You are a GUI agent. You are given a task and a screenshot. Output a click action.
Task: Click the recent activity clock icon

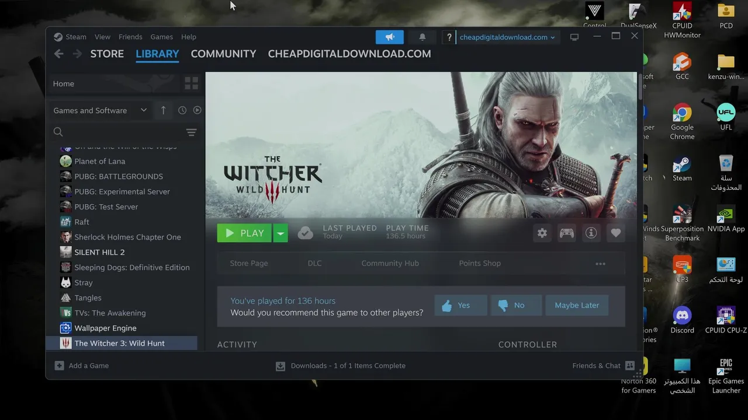point(182,110)
